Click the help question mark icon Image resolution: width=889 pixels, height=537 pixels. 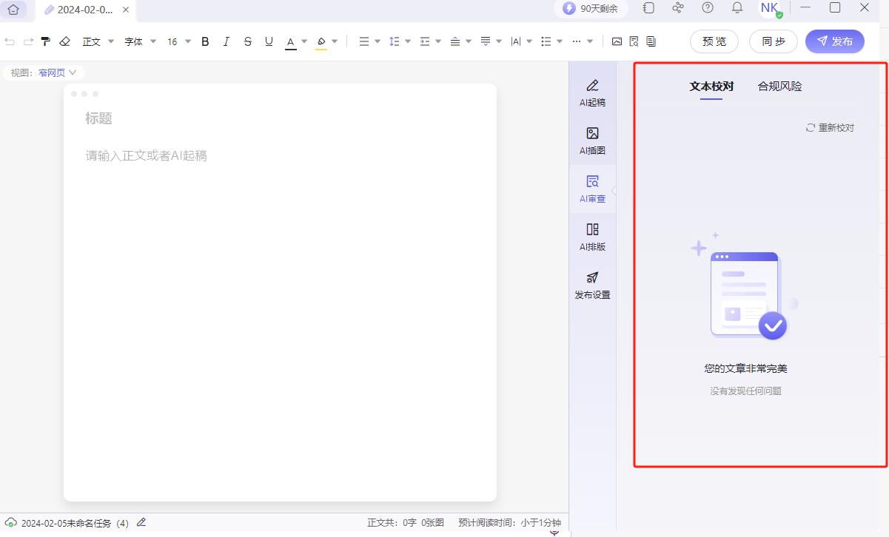tap(708, 8)
